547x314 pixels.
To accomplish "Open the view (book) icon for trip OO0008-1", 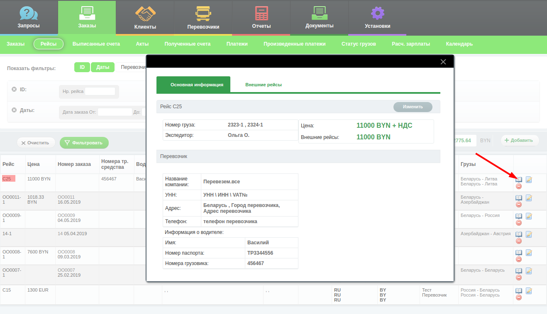I will click(x=519, y=253).
